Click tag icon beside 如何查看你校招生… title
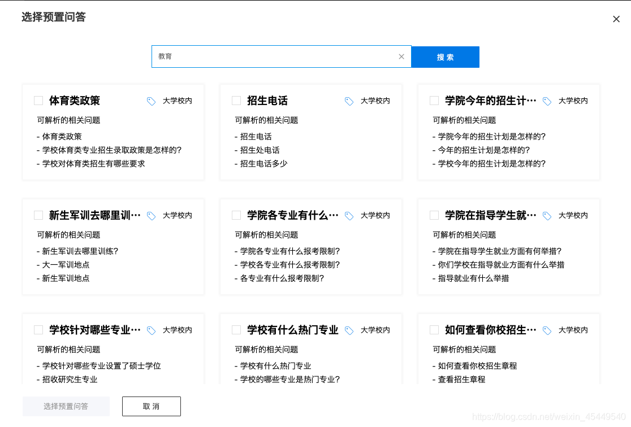Screen dimensions: 631x427 pos(547,330)
